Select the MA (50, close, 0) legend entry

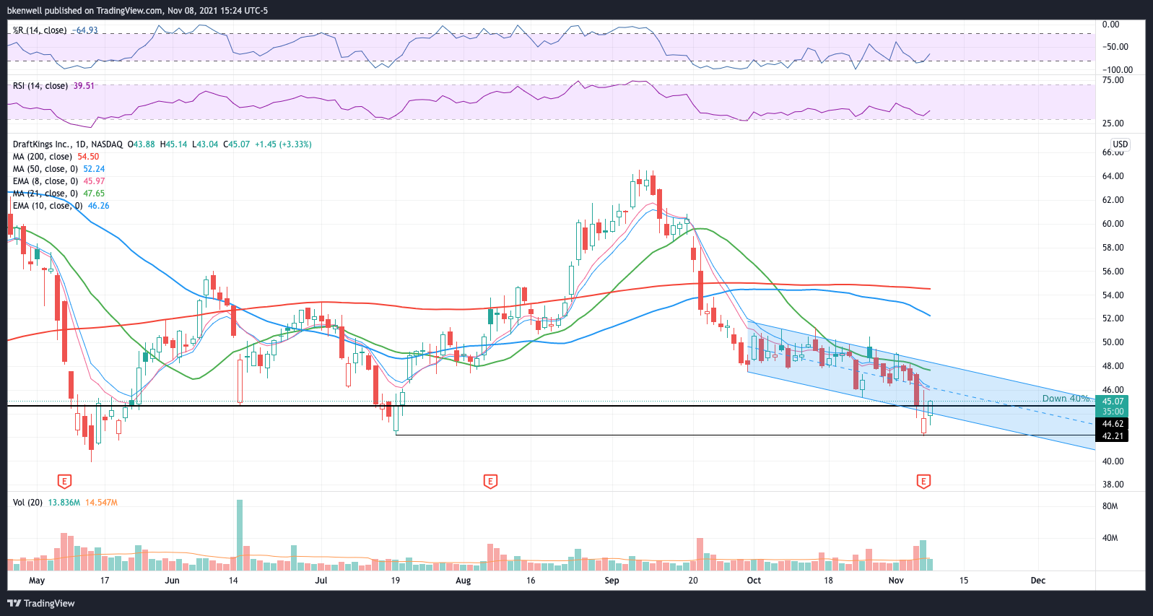(x=45, y=169)
